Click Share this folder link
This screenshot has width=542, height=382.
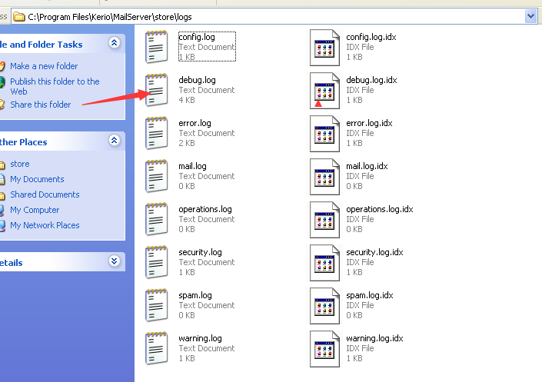pyautogui.click(x=40, y=105)
